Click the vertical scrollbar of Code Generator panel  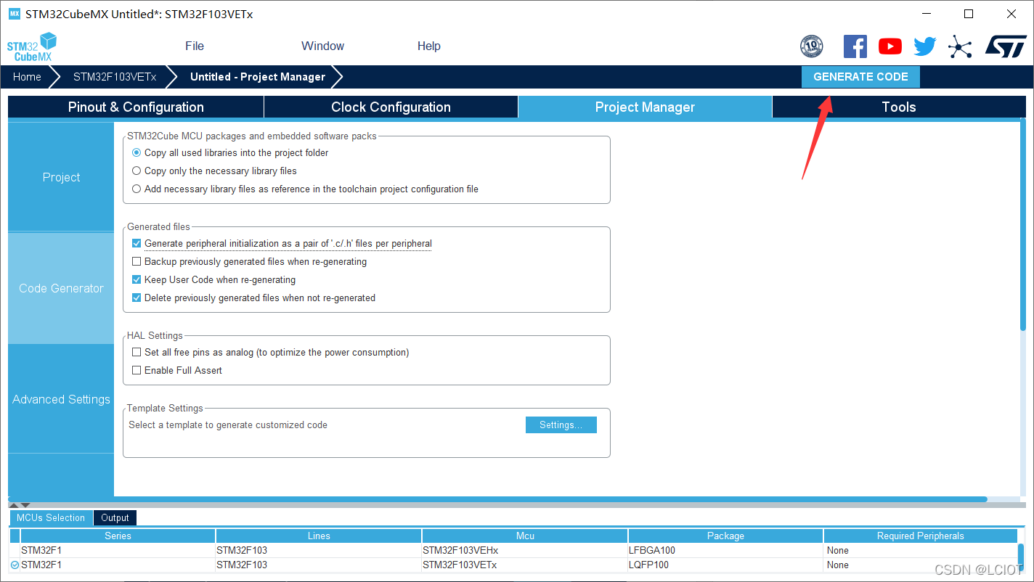pos(1022,226)
